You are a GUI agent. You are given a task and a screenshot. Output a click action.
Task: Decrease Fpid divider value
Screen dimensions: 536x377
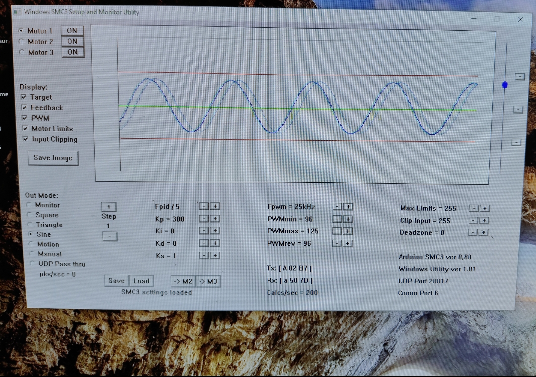[x=204, y=206]
